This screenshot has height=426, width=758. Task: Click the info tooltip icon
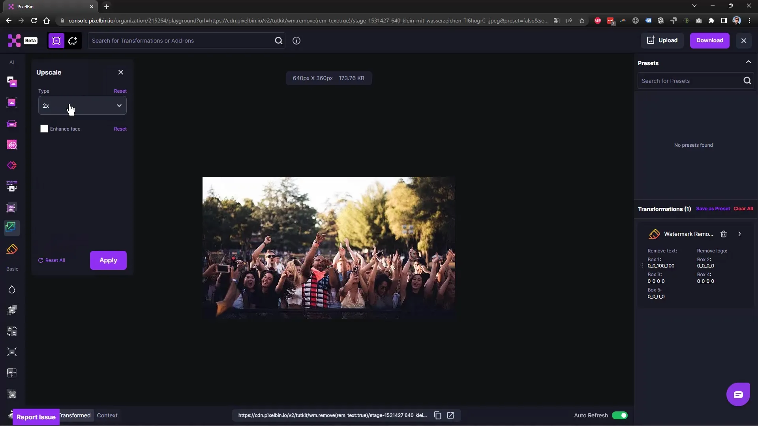click(296, 41)
